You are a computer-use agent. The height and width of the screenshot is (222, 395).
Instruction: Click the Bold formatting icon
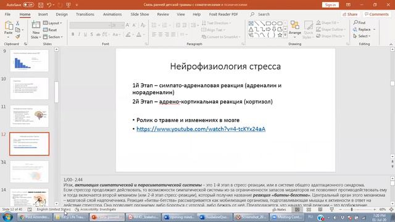[73, 35]
